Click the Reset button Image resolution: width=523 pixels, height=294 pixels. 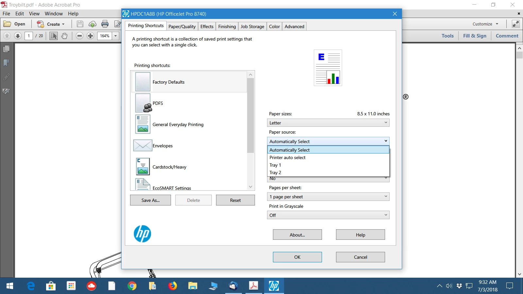(235, 200)
